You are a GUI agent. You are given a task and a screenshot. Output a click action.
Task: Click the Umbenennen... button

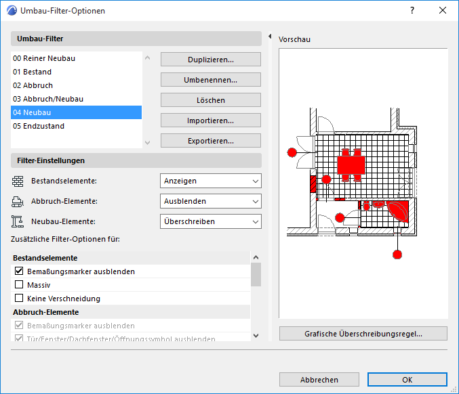coord(211,80)
